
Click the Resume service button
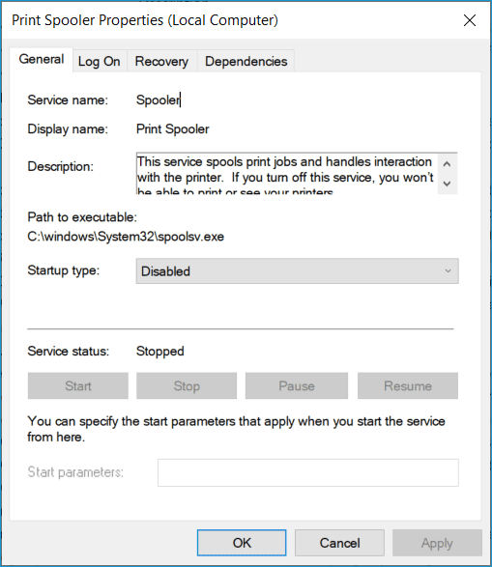pyautogui.click(x=408, y=385)
